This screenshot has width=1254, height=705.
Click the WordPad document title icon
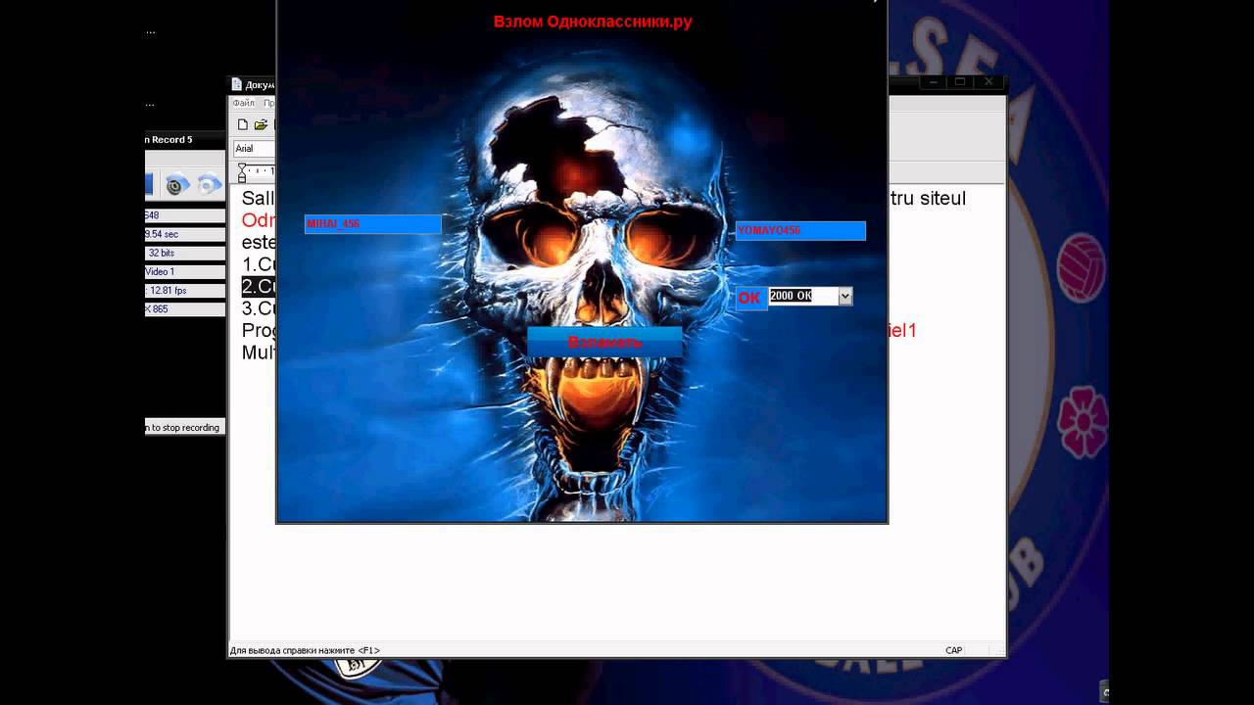coord(236,85)
